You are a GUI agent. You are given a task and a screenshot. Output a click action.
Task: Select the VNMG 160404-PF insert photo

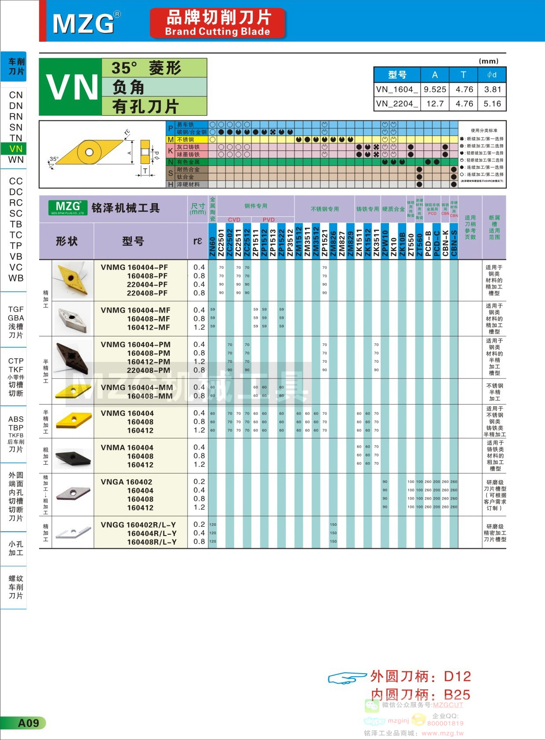[73, 279]
